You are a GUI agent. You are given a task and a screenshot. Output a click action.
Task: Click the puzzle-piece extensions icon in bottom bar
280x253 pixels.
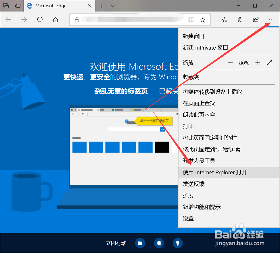159,243
